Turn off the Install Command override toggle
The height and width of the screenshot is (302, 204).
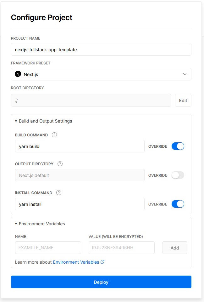coord(178,204)
